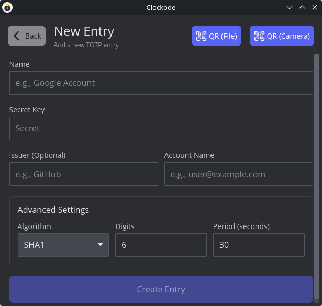Focus the Name input field
The height and width of the screenshot is (306, 322).
[x=161, y=83]
